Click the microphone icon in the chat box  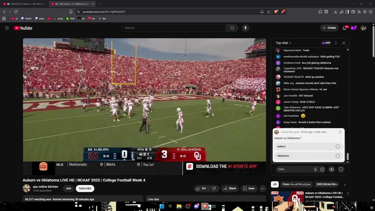tap(315, 169)
